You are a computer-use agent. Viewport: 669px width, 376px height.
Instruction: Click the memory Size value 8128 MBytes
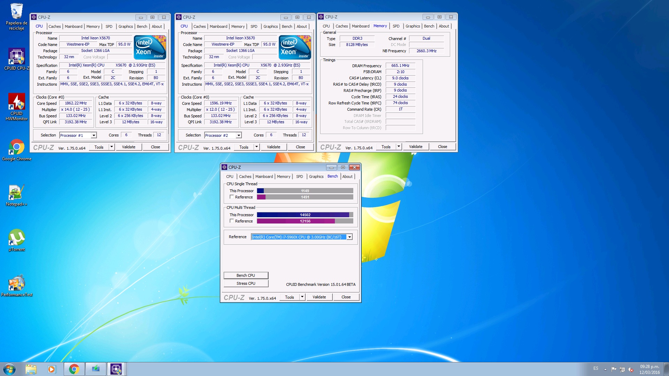coord(357,45)
